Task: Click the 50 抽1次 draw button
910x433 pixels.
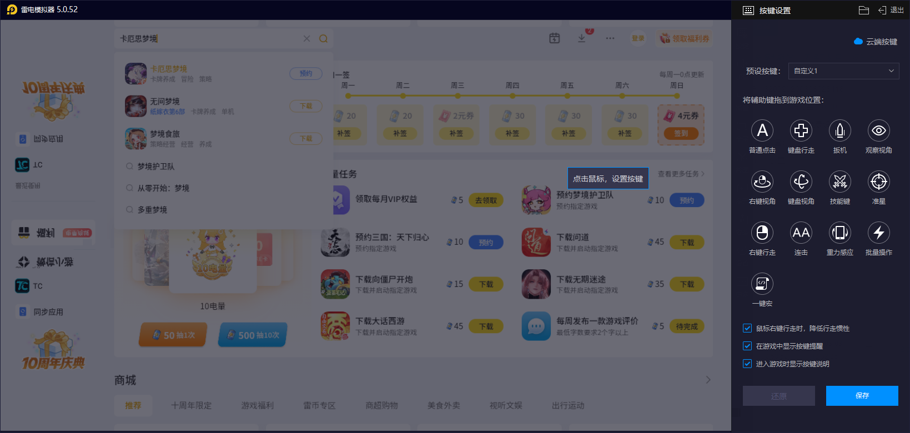Action: (173, 335)
